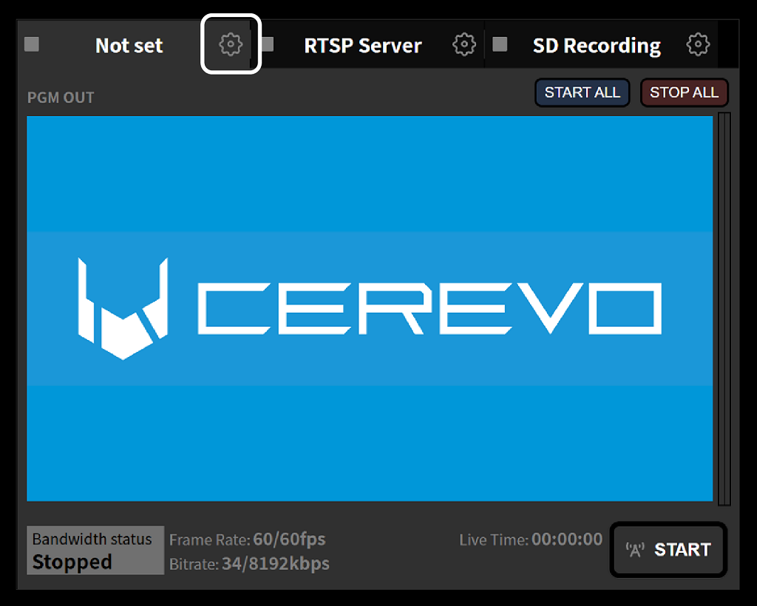This screenshot has width=757, height=606.
Task: Toggle the Not set status indicator square
Action: 32,44
